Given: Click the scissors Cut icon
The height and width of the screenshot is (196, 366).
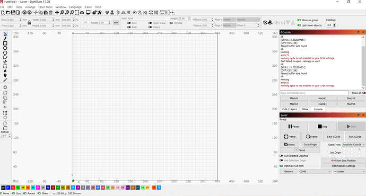Looking at the screenshot, I should 36,13.
